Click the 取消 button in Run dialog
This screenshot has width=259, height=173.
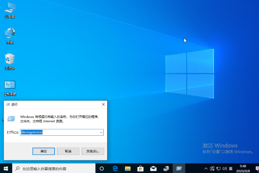[68, 151]
